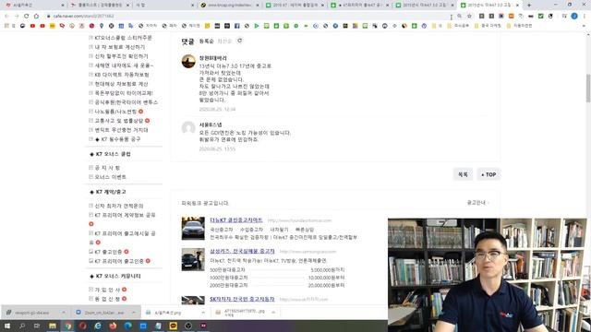Viewport: 591px width, 332px height.
Task: Click the TOP button below comments
Action: coord(488,174)
